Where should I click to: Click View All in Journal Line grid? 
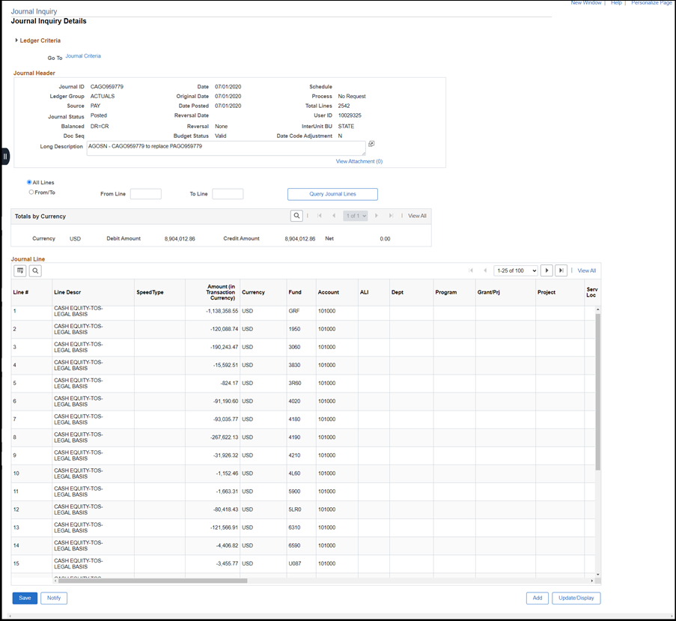587,271
